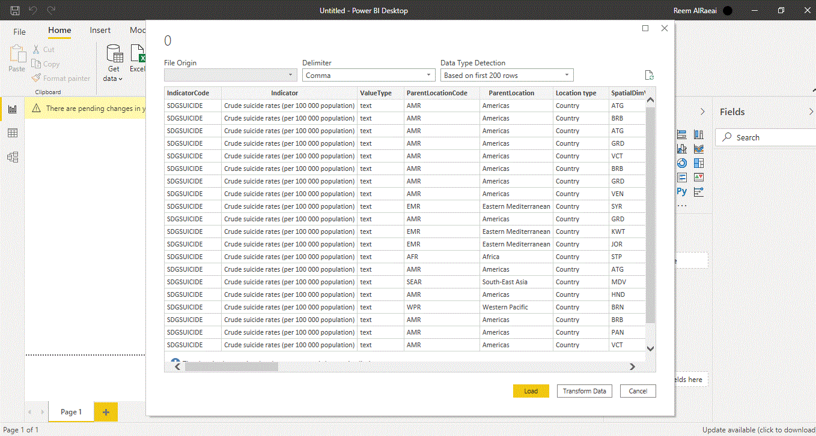This screenshot has height=436, width=816.
Task: Select the donut chart visual
Action: coord(682,163)
